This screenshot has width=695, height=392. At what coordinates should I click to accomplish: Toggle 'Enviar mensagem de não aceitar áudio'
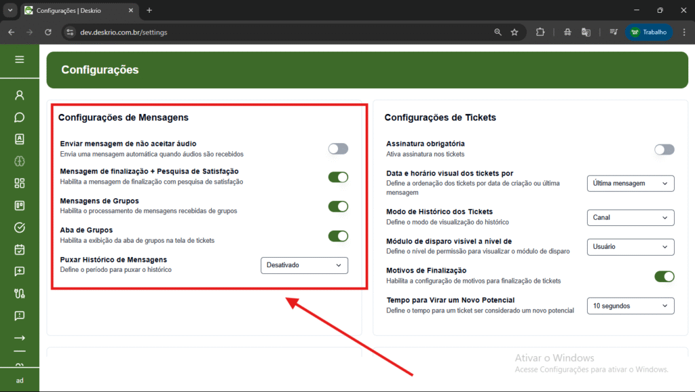point(338,149)
